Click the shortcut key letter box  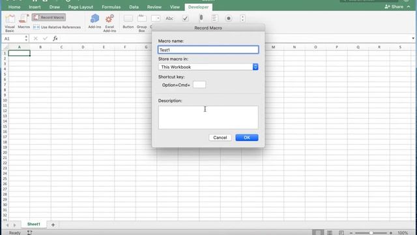coord(199,85)
